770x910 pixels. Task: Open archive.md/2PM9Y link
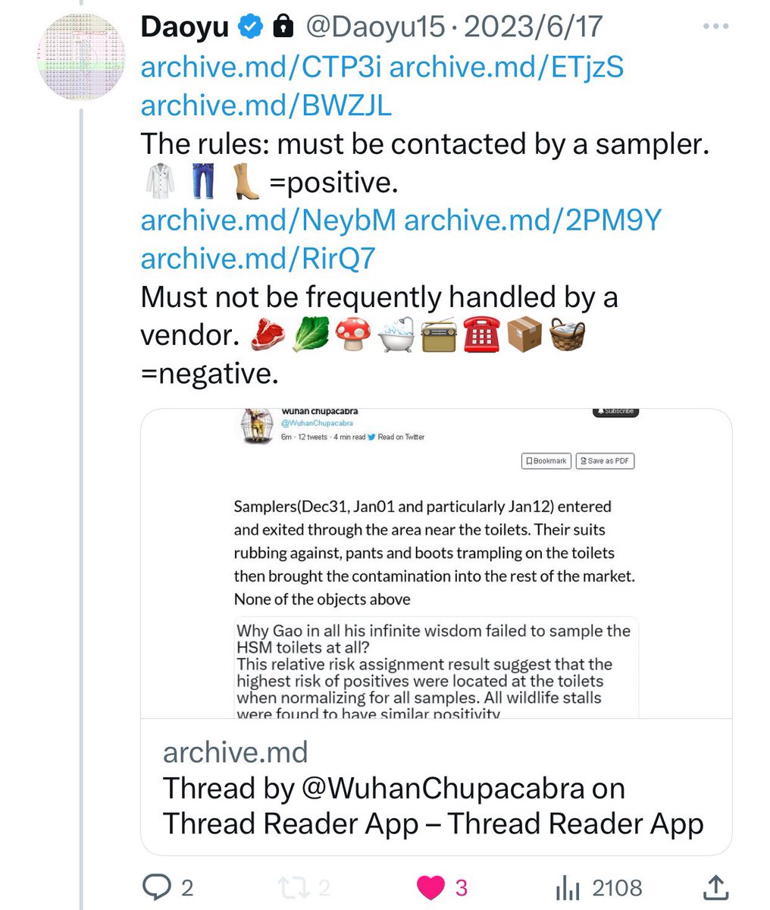(533, 220)
